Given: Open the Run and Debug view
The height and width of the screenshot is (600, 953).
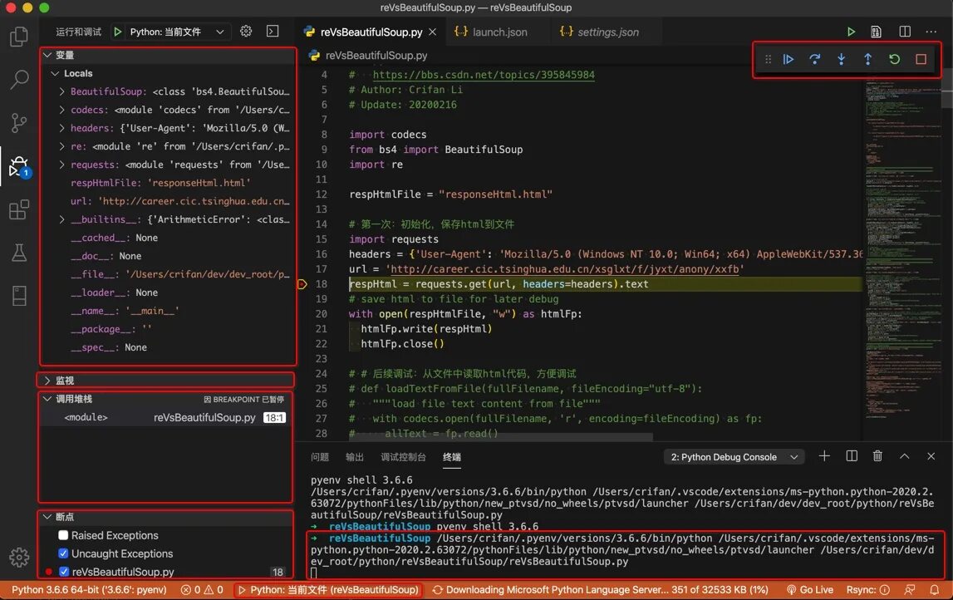Looking at the screenshot, I should point(19,166).
